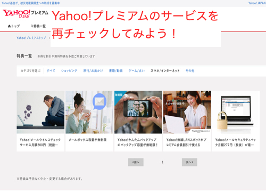Viewport: 266px width, 192px height.
Task: Open the Yahoo!メールセキュリティパック title
Action: click(235, 142)
